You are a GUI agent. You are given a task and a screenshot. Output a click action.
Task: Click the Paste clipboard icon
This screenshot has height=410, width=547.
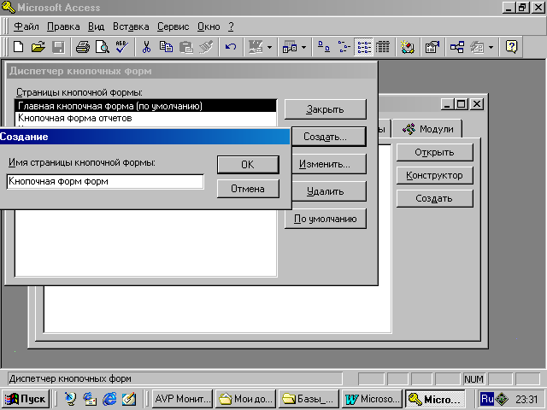tap(186, 46)
